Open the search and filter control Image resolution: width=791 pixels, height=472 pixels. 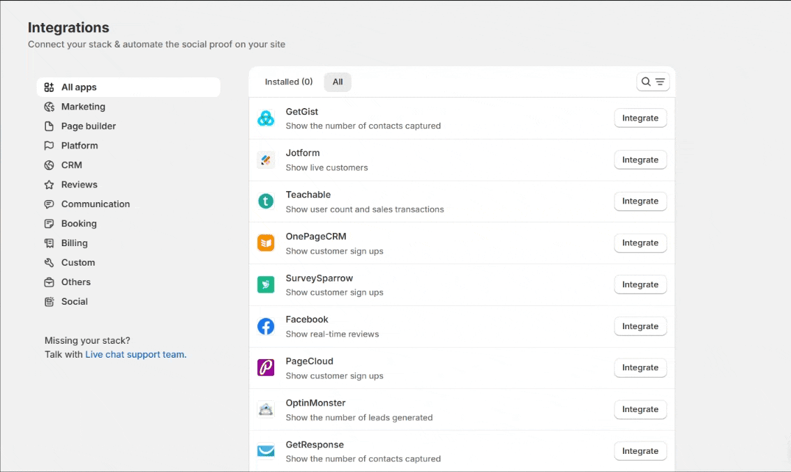point(653,82)
